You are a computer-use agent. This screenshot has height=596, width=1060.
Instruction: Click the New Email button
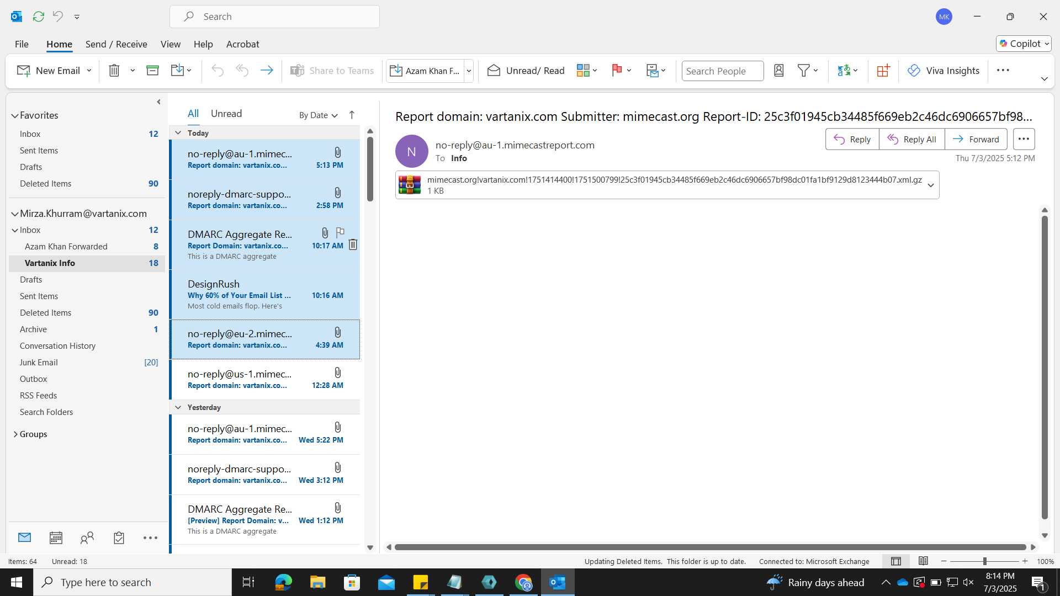click(49, 71)
